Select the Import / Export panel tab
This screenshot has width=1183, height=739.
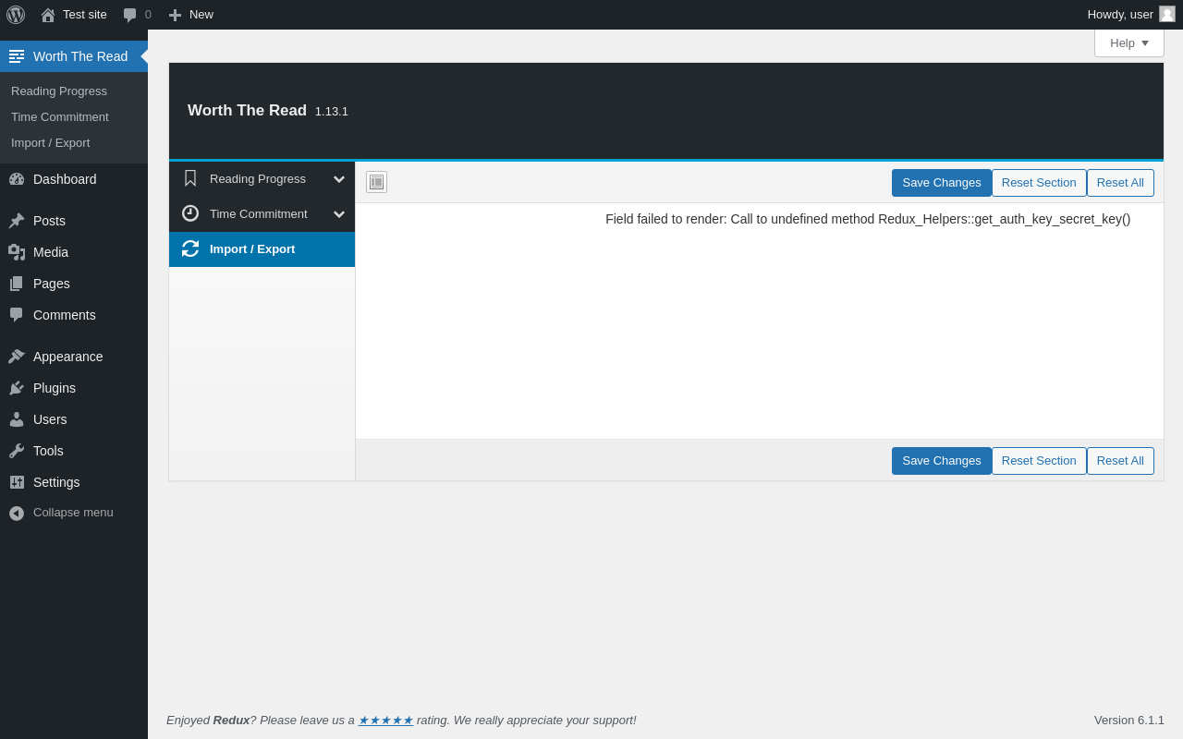pyautogui.click(x=262, y=249)
